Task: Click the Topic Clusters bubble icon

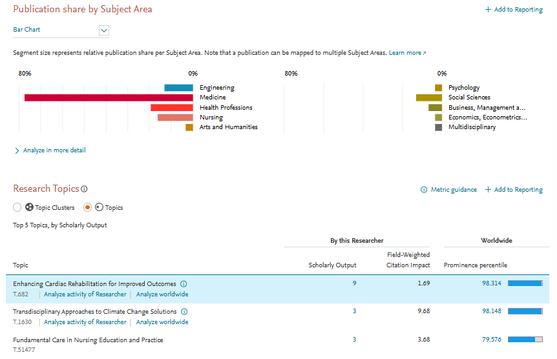Action: (x=29, y=208)
